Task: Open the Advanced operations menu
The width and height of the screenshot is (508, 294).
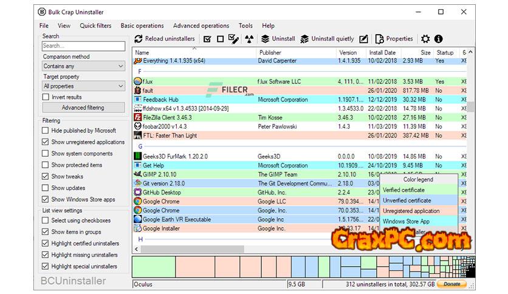Action: coord(201,26)
